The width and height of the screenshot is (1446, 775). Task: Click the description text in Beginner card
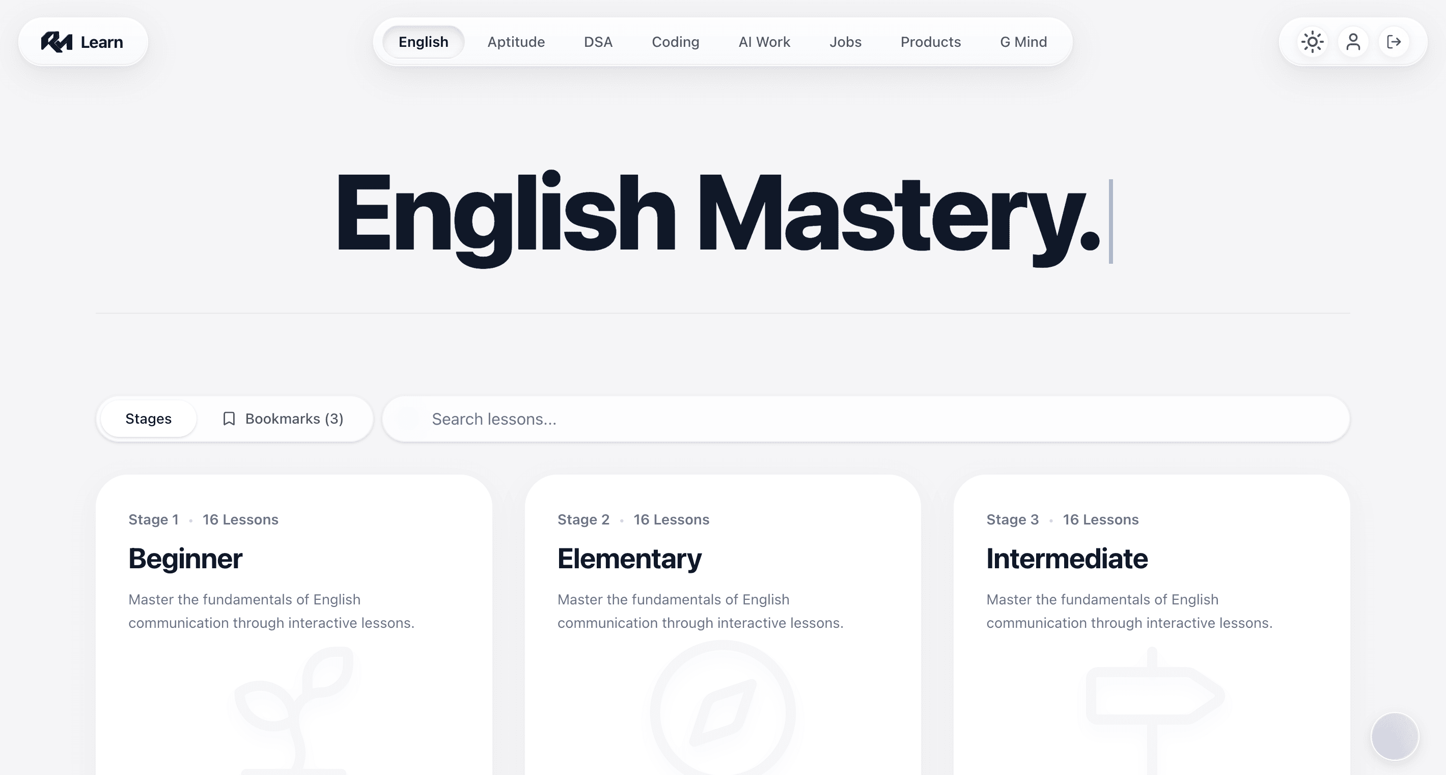271,611
